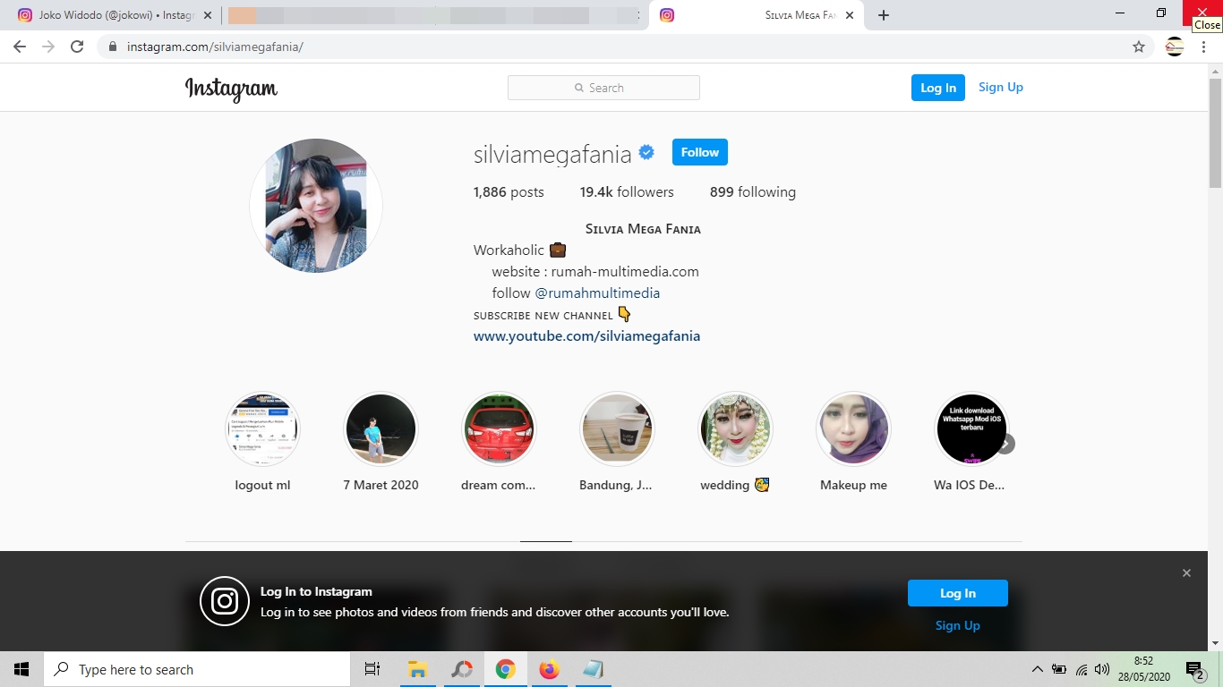Click the 'website : rumah-multimedia.com' text
The height and width of the screenshot is (687, 1223).
point(595,271)
